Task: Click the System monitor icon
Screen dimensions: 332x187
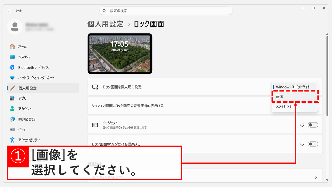Action: pyautogui.click(x=12, y=57)
